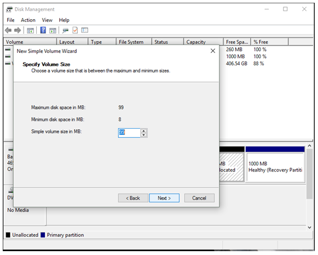Click the Connect/Refresh disk toolbar icon
Screen dimensions: 318x255
pyautogui.click(x=65, y=31)
